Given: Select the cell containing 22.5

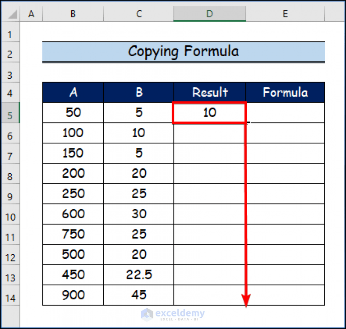Looking at the screenshot, I should (138, 275).
